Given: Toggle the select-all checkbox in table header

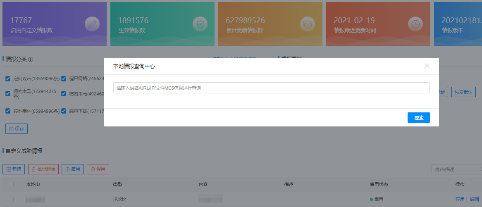Looking at the screenshot, I should pos(11,185).
